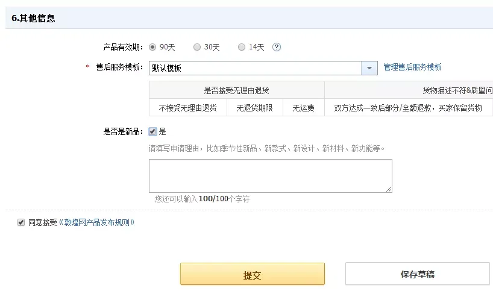Image resolution: width=493 pixels, height=291 pixels.
Task: Select the 90天 validity radio button
Action: (152, 47)
